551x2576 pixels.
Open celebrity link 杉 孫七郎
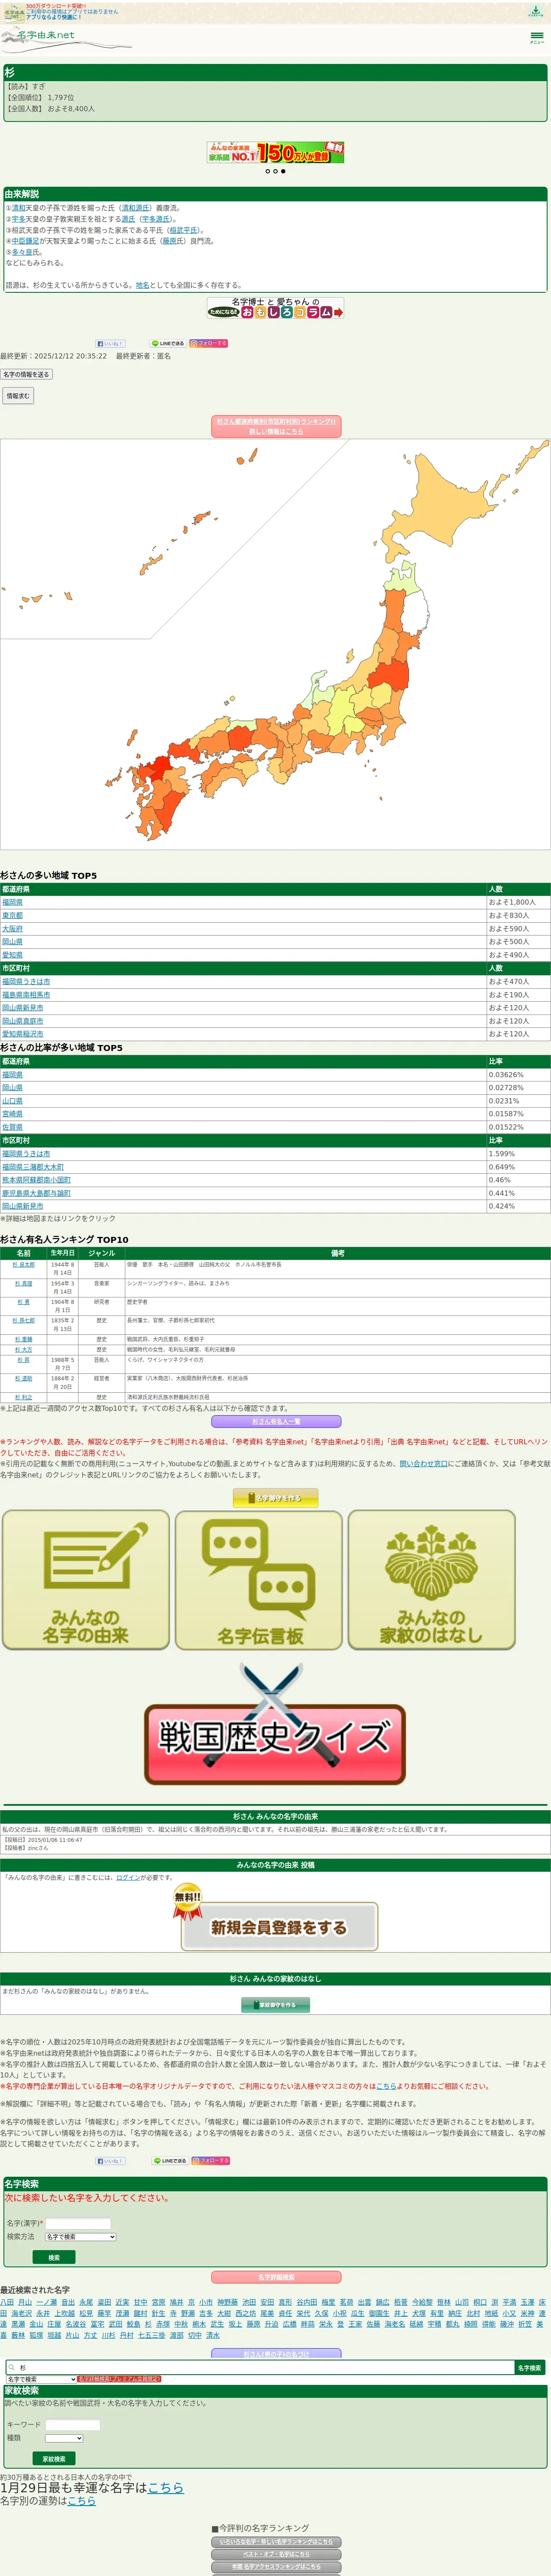(x=23, y=1321)
